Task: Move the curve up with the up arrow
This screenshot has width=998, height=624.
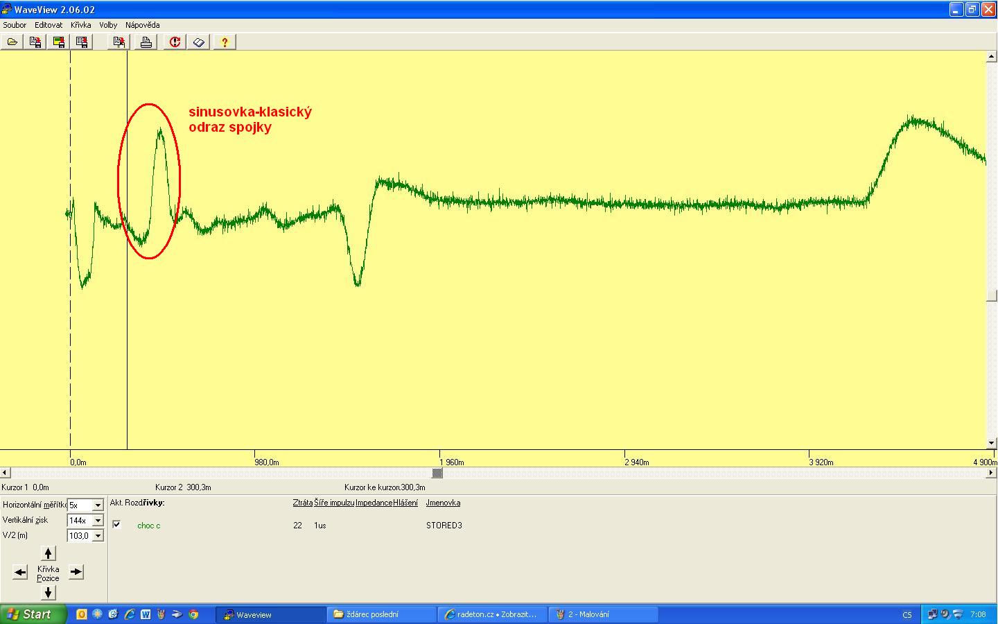Action: click(x=48, y=553)
